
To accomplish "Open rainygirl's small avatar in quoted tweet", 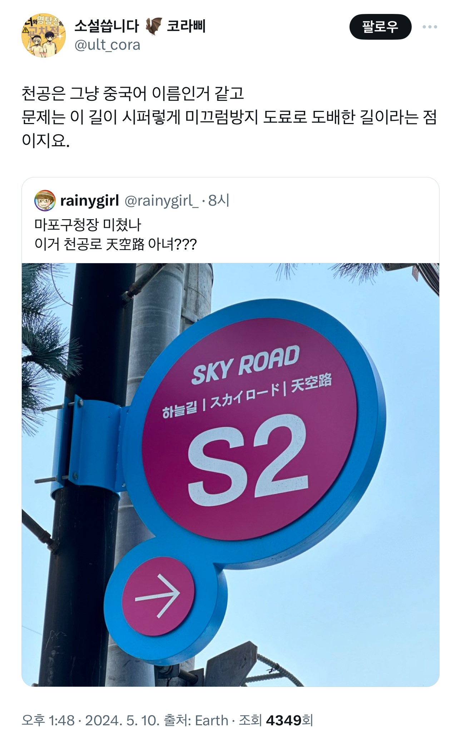I will 45,201.
